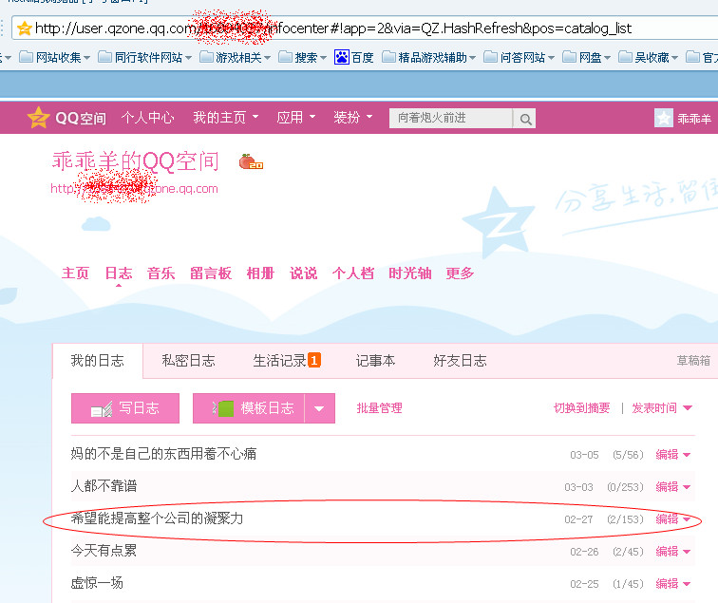Click the browser address bar URL
This screenshot has height=603, width=718.
pyautogui.click(x=333, y=28)
